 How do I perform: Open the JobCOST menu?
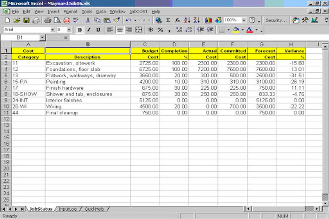(x=138, y=12)
